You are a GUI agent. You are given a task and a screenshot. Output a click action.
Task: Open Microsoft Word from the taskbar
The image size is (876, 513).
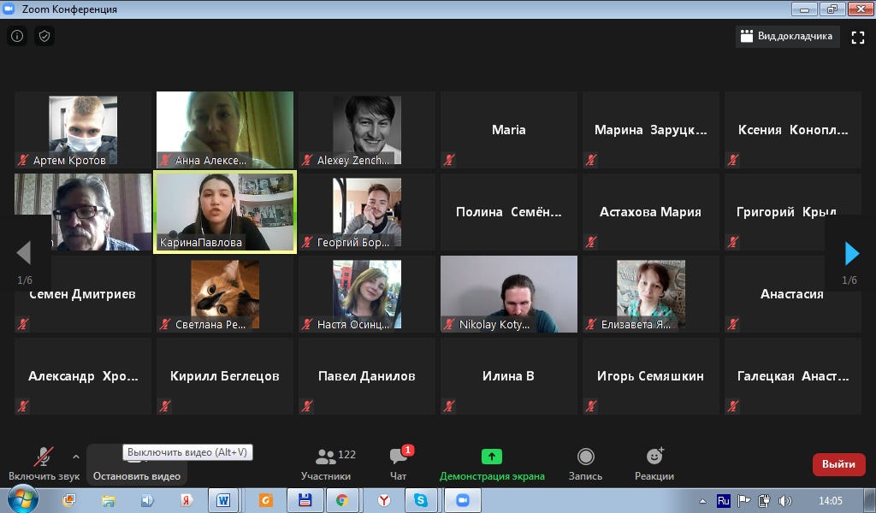point(223,500)
